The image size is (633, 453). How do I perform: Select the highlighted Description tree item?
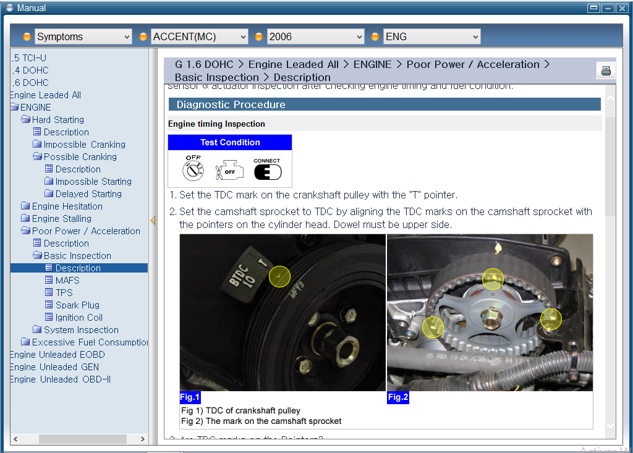[x=79, y=268]
